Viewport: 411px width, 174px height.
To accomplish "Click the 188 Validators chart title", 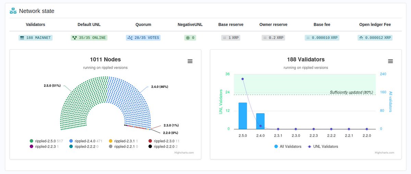I will [306, 59].
